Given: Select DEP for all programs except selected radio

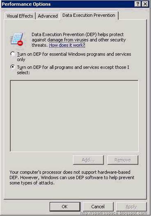Looking at the screenshot, I should click(13, 67).
